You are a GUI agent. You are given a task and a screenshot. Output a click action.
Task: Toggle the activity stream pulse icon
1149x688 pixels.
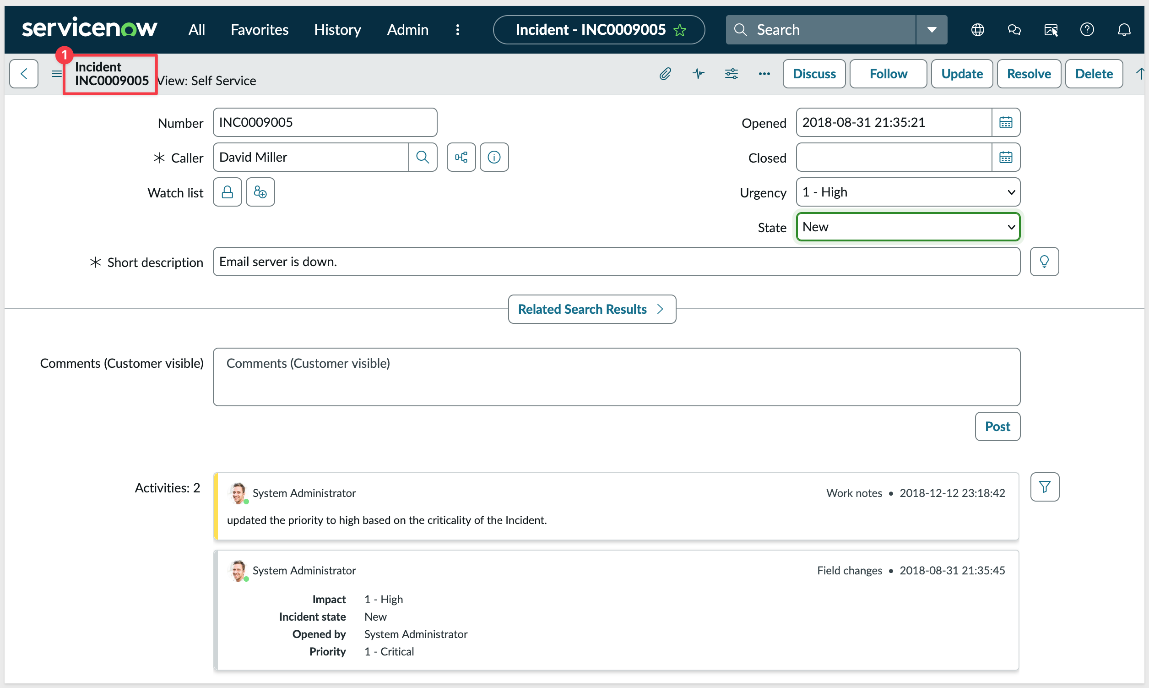[x=698, y=74]
